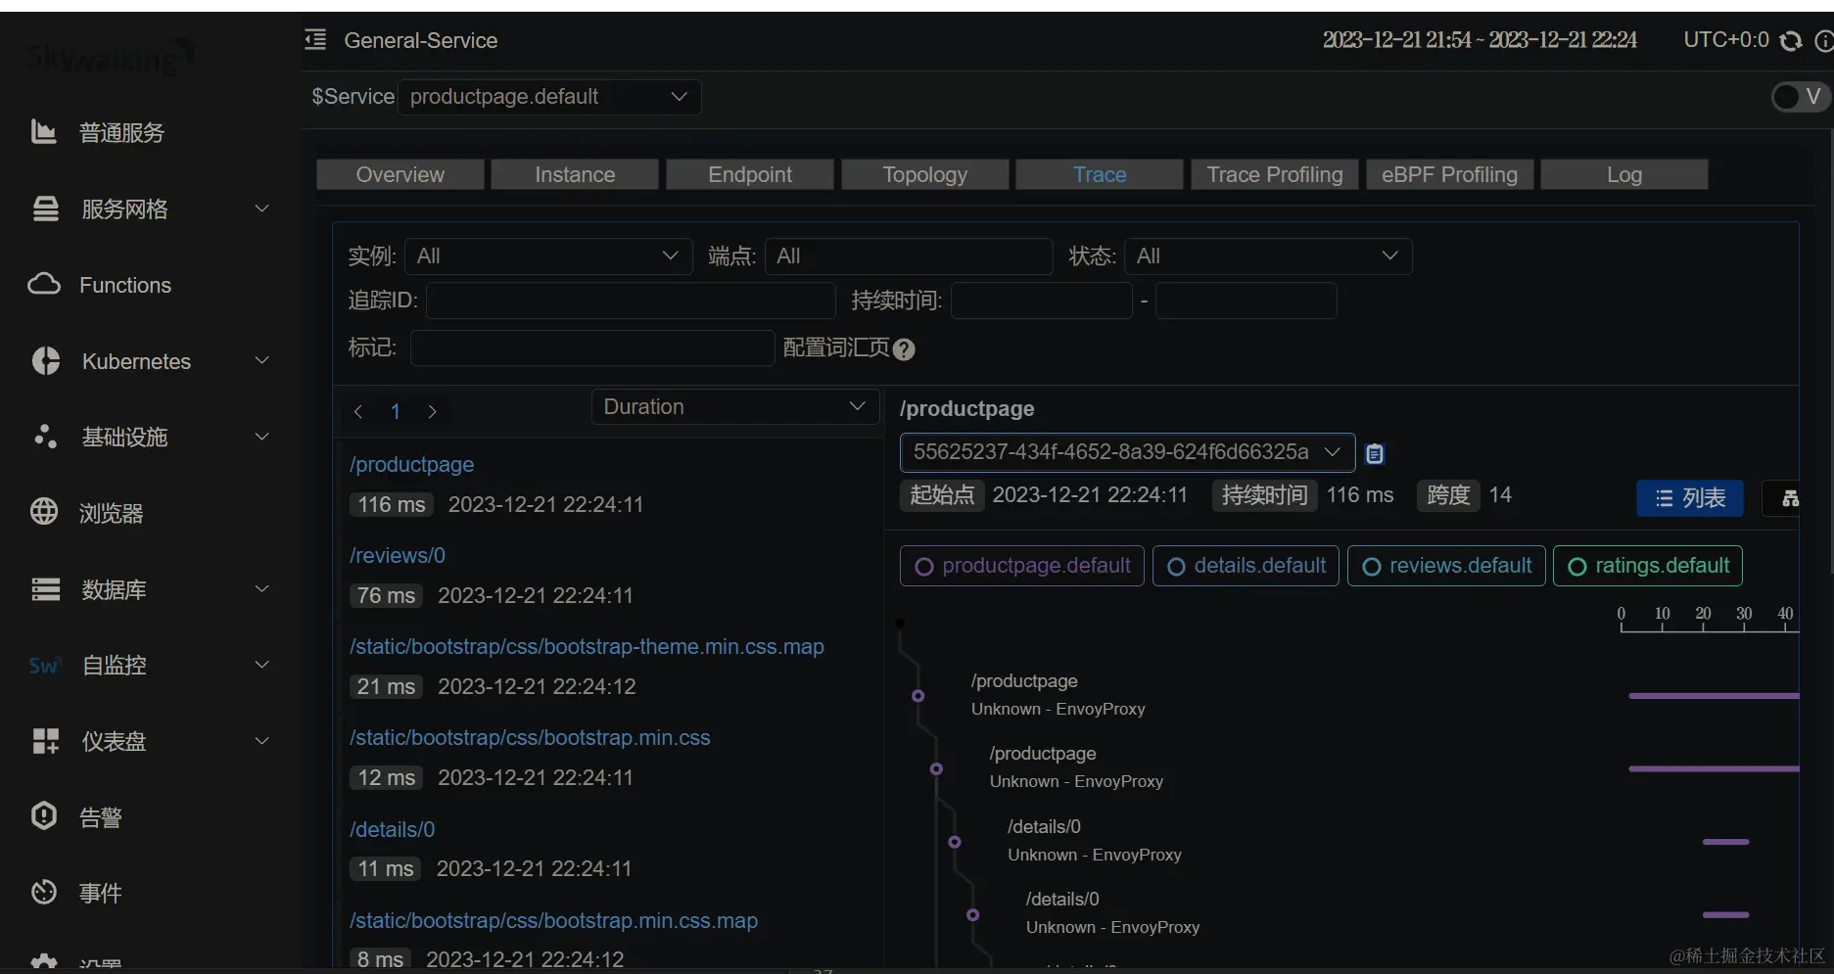Copy the trace ID with clipboard icon
Screen dimensions: 1834x974
[x=1375, y=453]
